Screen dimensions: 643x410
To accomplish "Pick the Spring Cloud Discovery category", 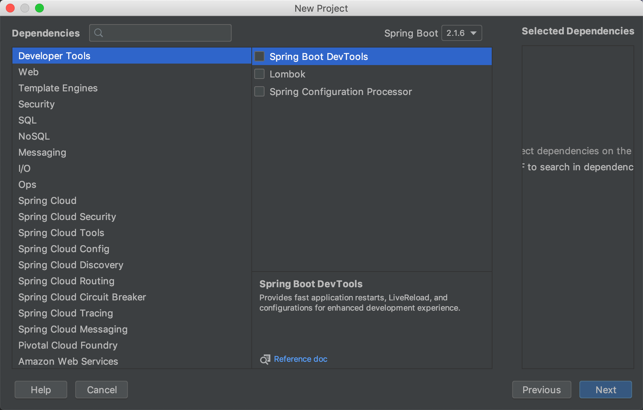I will pyautogui.click(x=71, y=265).
